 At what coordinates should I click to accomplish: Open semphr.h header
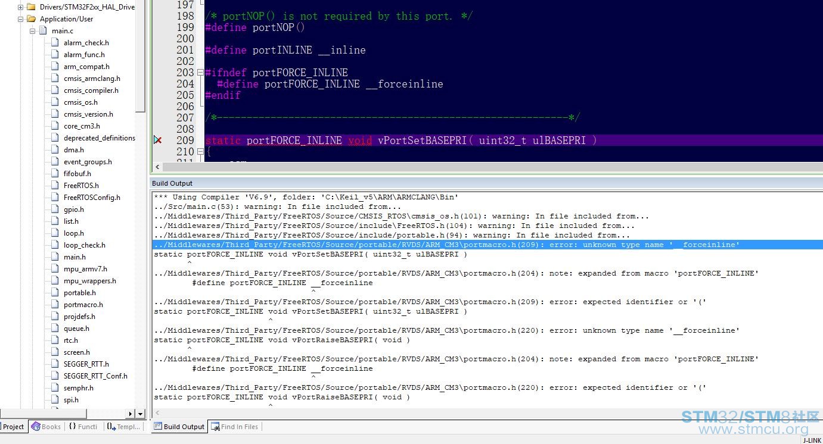pyautogui.click(x=79, y=388)
